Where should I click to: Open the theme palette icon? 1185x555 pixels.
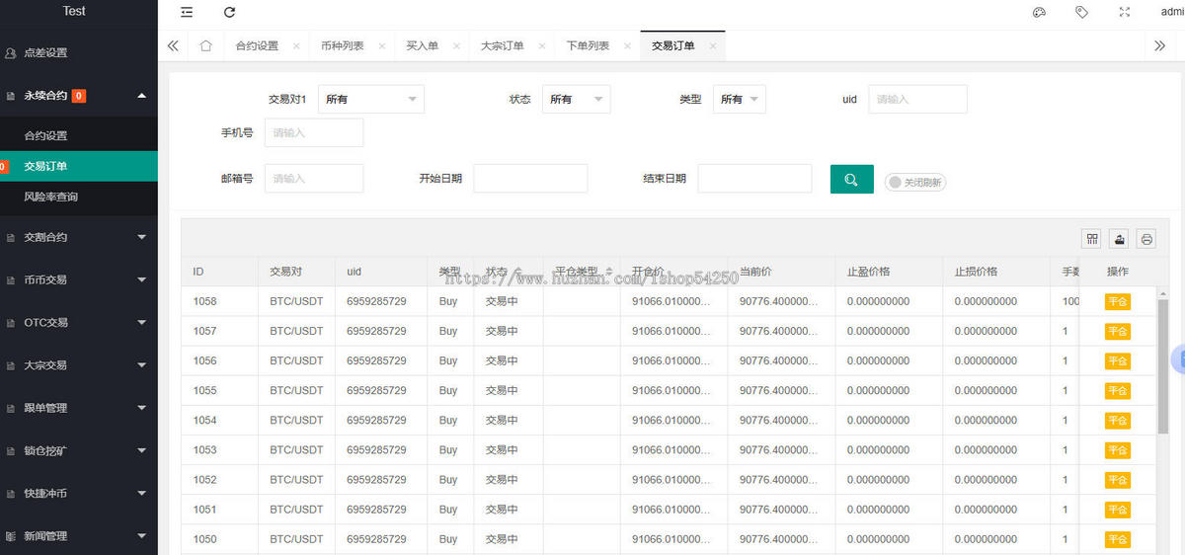tap(1039, 12)
